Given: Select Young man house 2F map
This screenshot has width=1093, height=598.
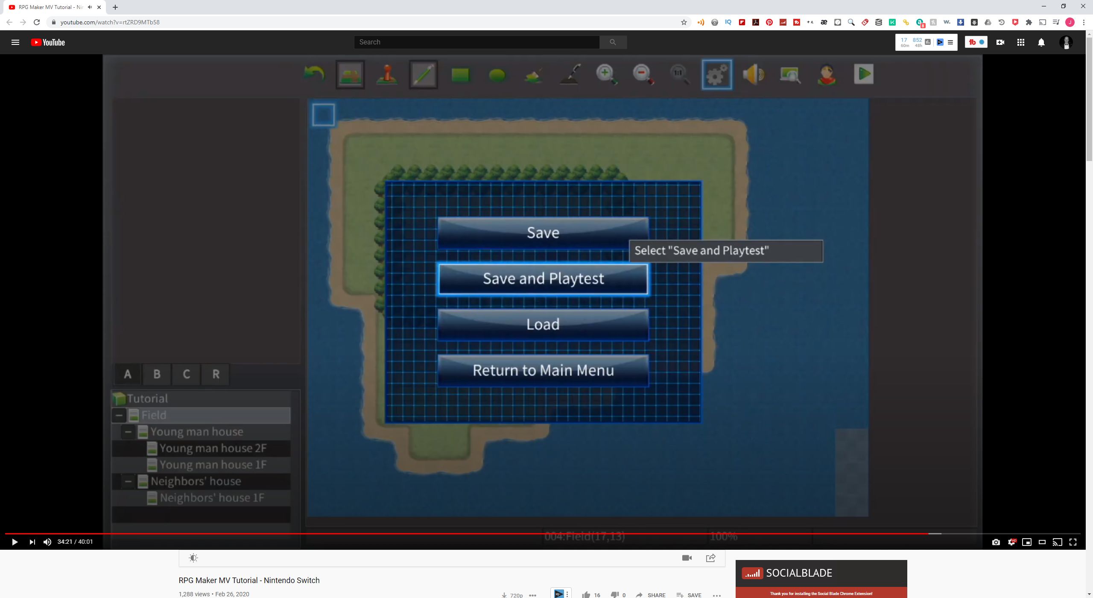Looking at the screenshot, I should 201,448.
